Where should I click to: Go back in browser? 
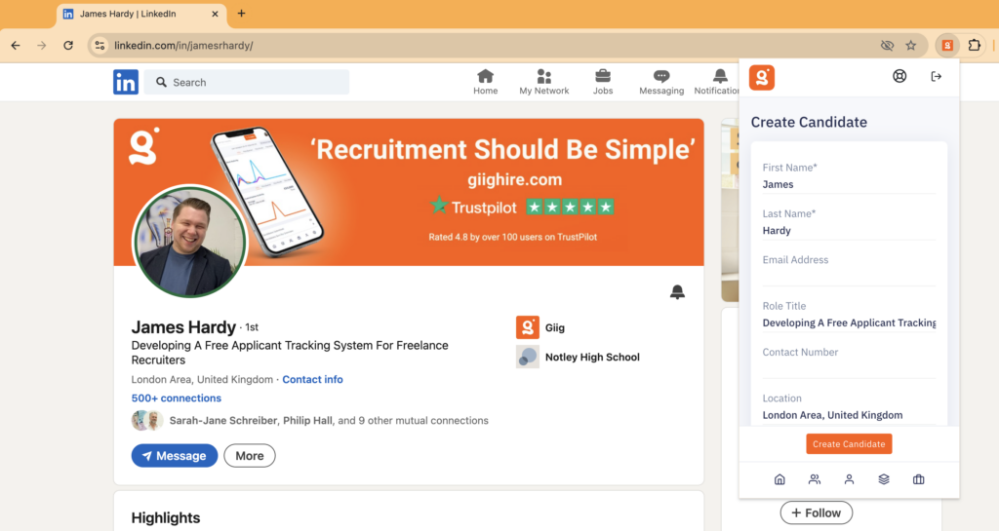click(16, 45)
